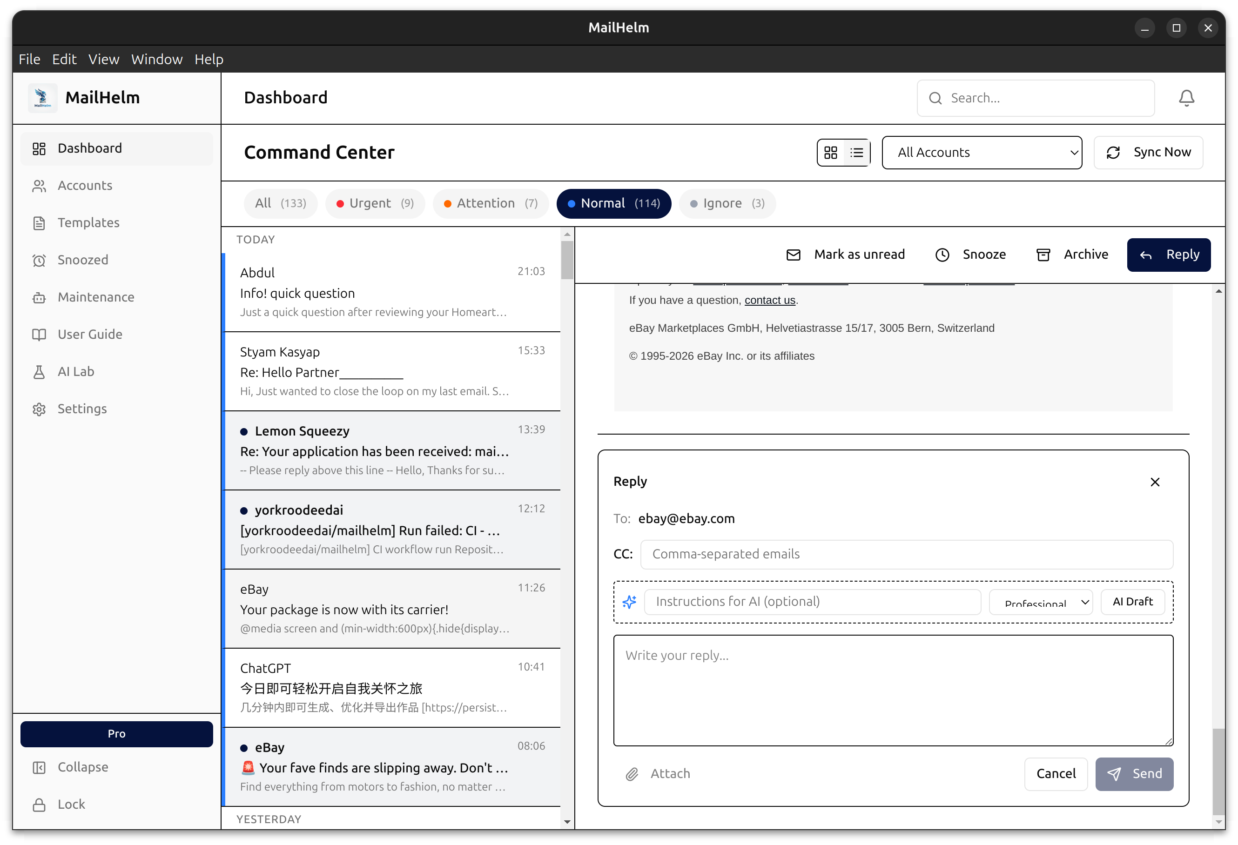Click the Sync Now button
Viewport: 1238px width, 845px height.
click(1148, 153)
